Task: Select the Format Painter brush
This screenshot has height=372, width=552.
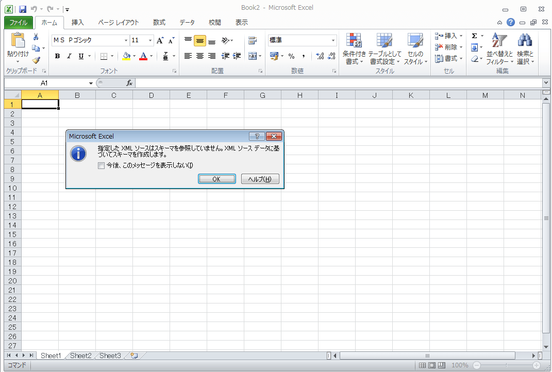Action: pyautogui.click(x=36, y=60)
